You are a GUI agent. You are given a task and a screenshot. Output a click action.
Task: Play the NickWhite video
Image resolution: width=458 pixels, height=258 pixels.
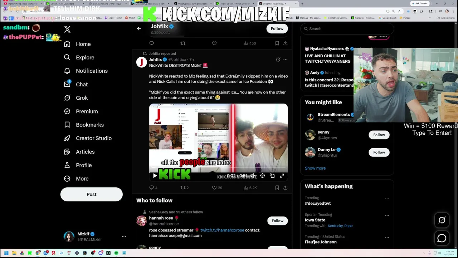[x=155, y=176]
